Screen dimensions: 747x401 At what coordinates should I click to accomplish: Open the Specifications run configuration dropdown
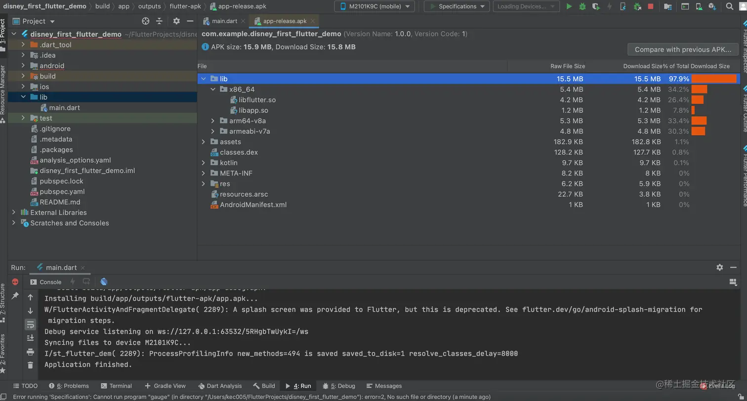click(457, 6)
